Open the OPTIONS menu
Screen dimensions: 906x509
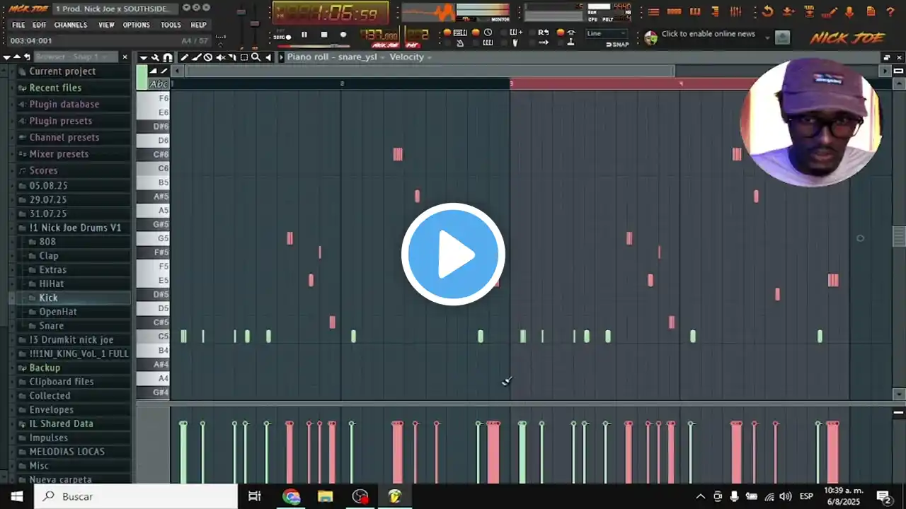136,25
